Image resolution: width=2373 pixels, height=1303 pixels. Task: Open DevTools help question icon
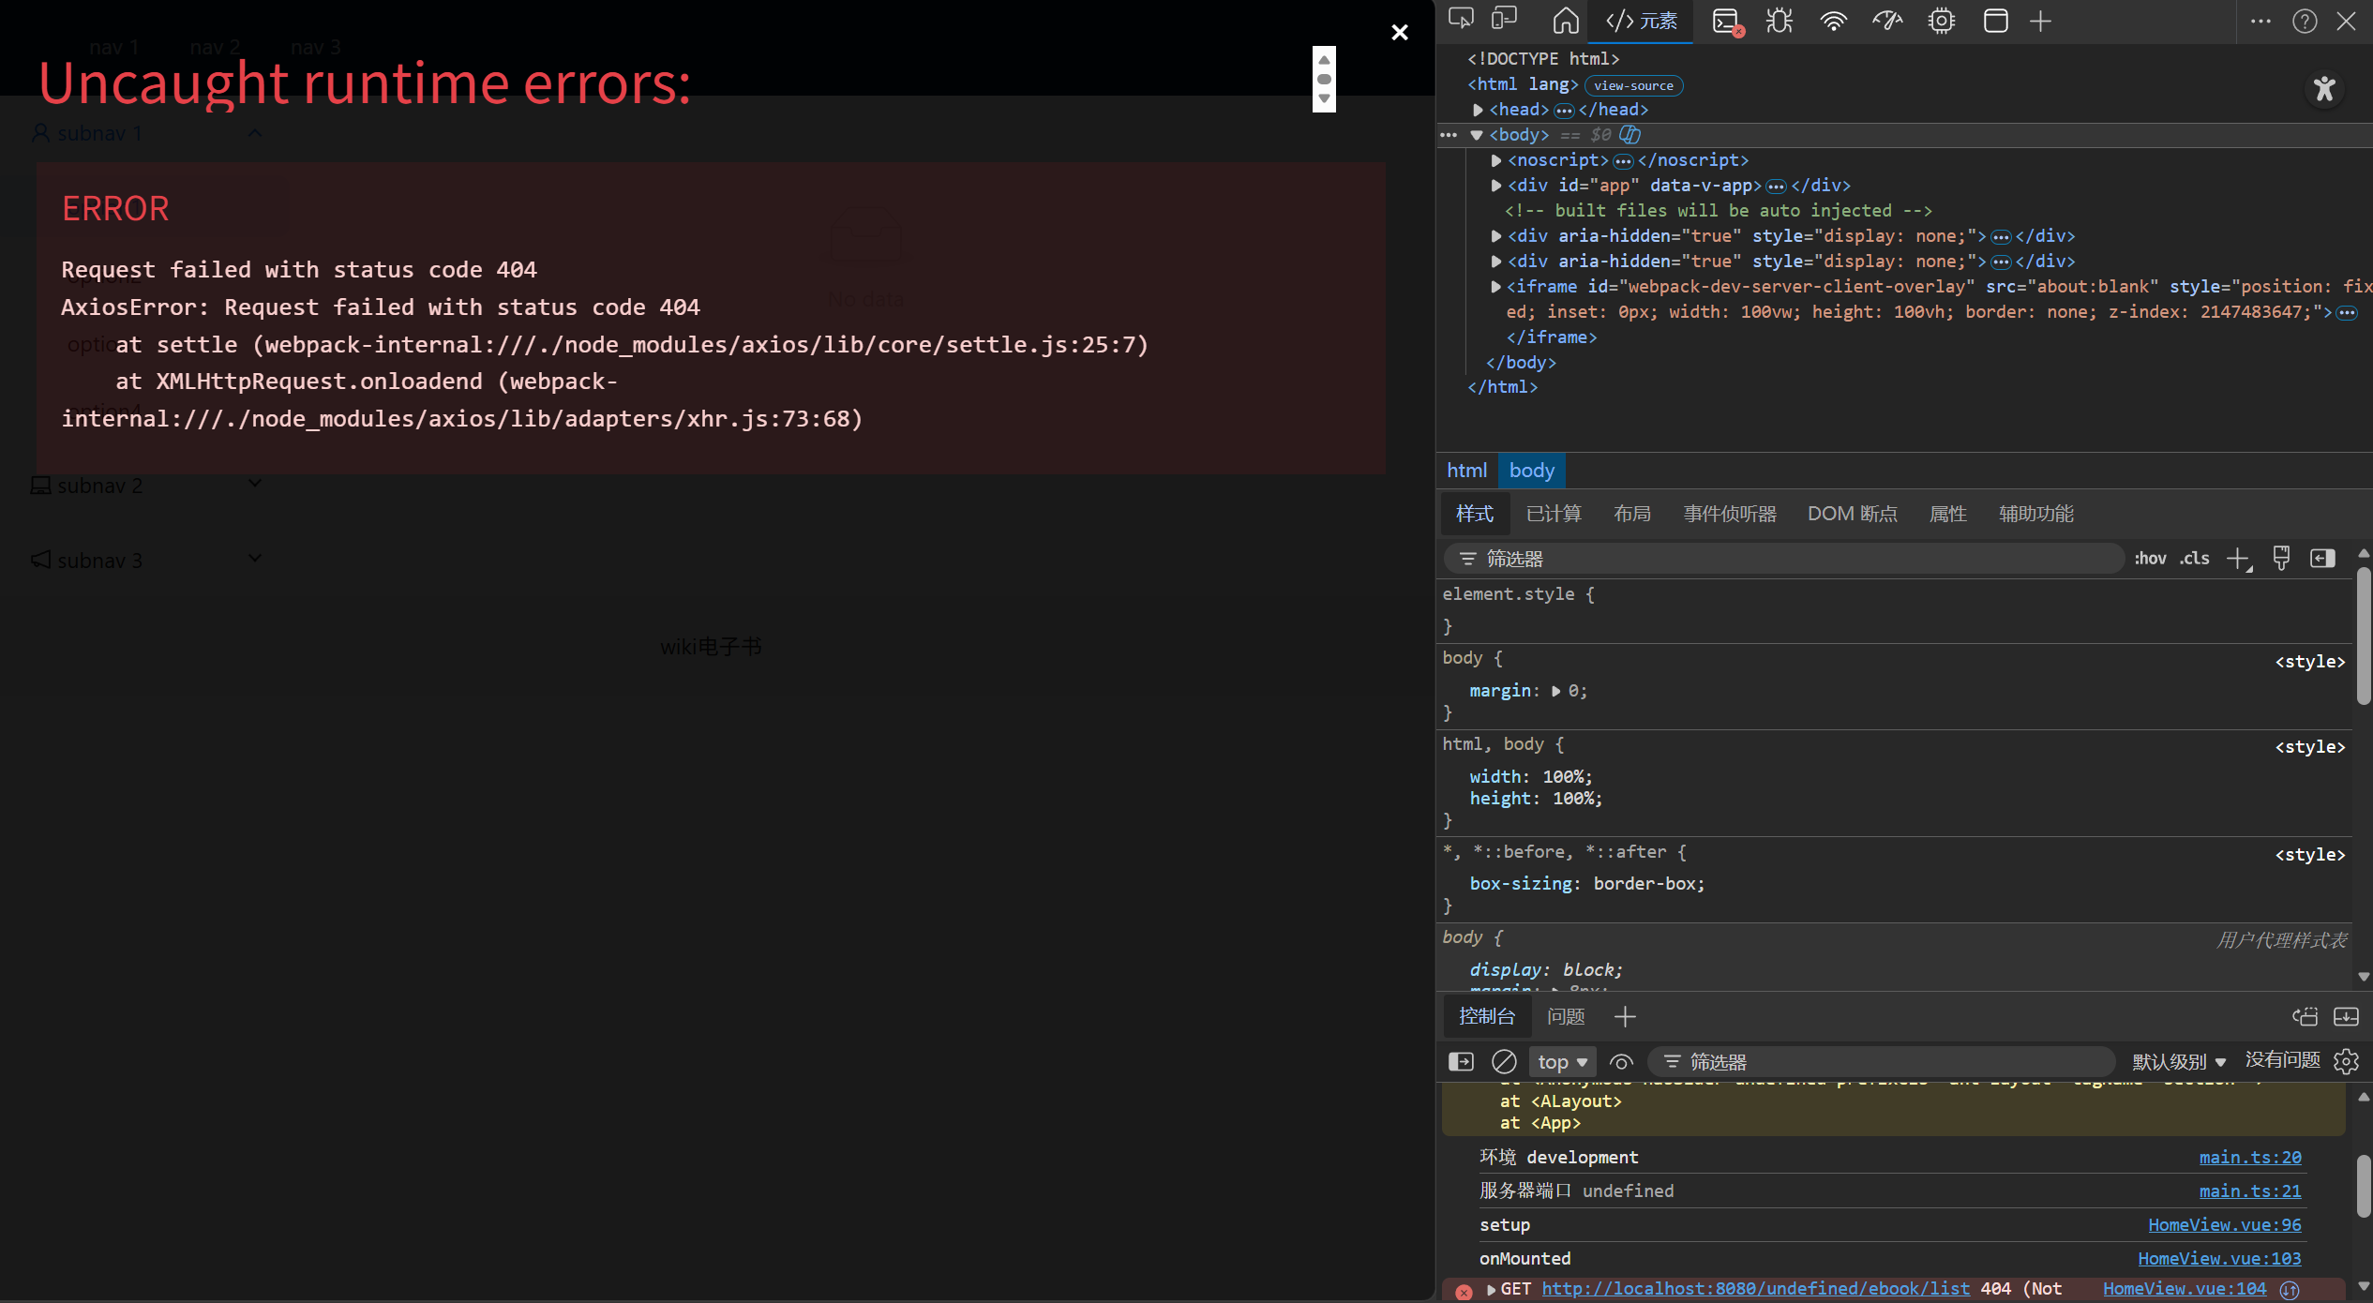[x=2305, y=21]
